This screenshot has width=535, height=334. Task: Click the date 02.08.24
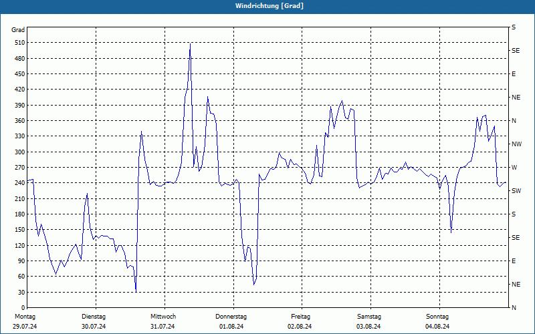click(300, 327)
